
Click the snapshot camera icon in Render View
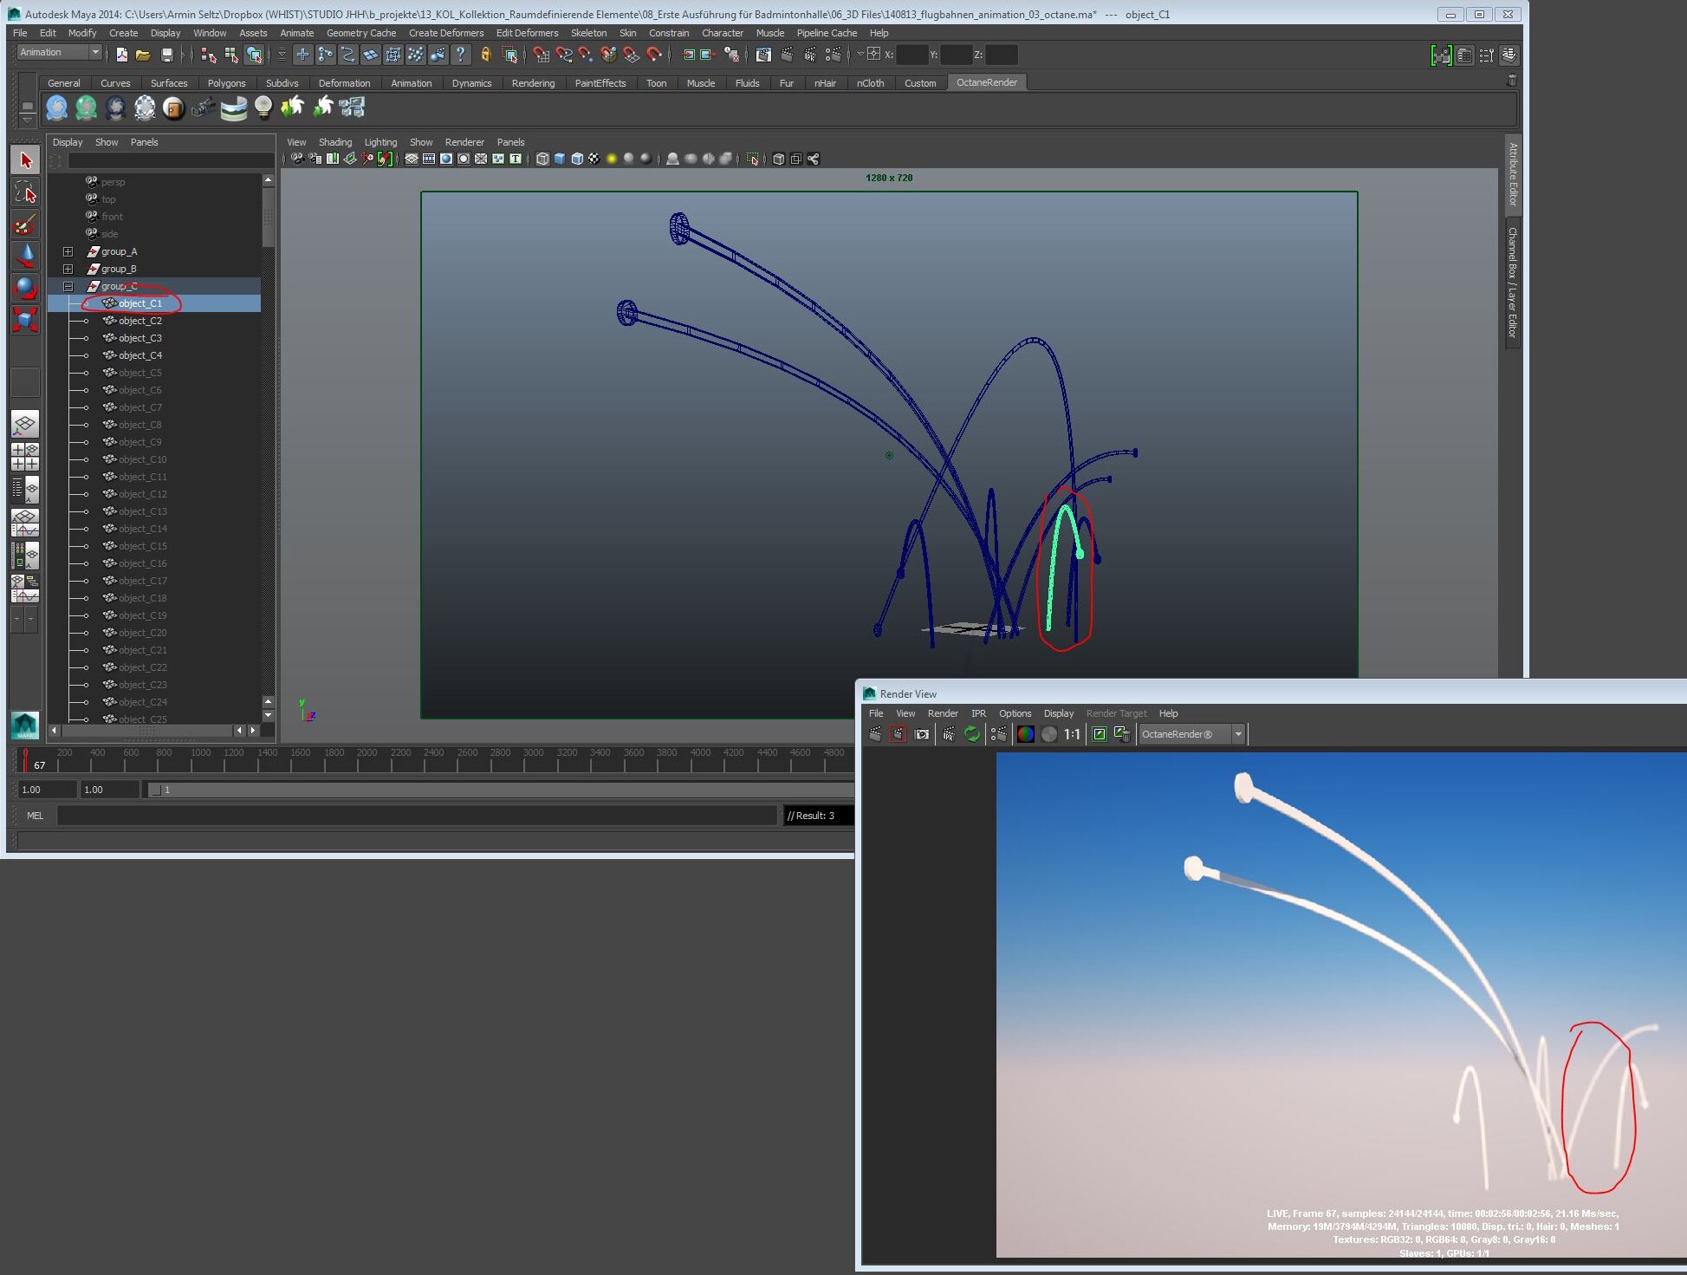(x=922, y=734)
